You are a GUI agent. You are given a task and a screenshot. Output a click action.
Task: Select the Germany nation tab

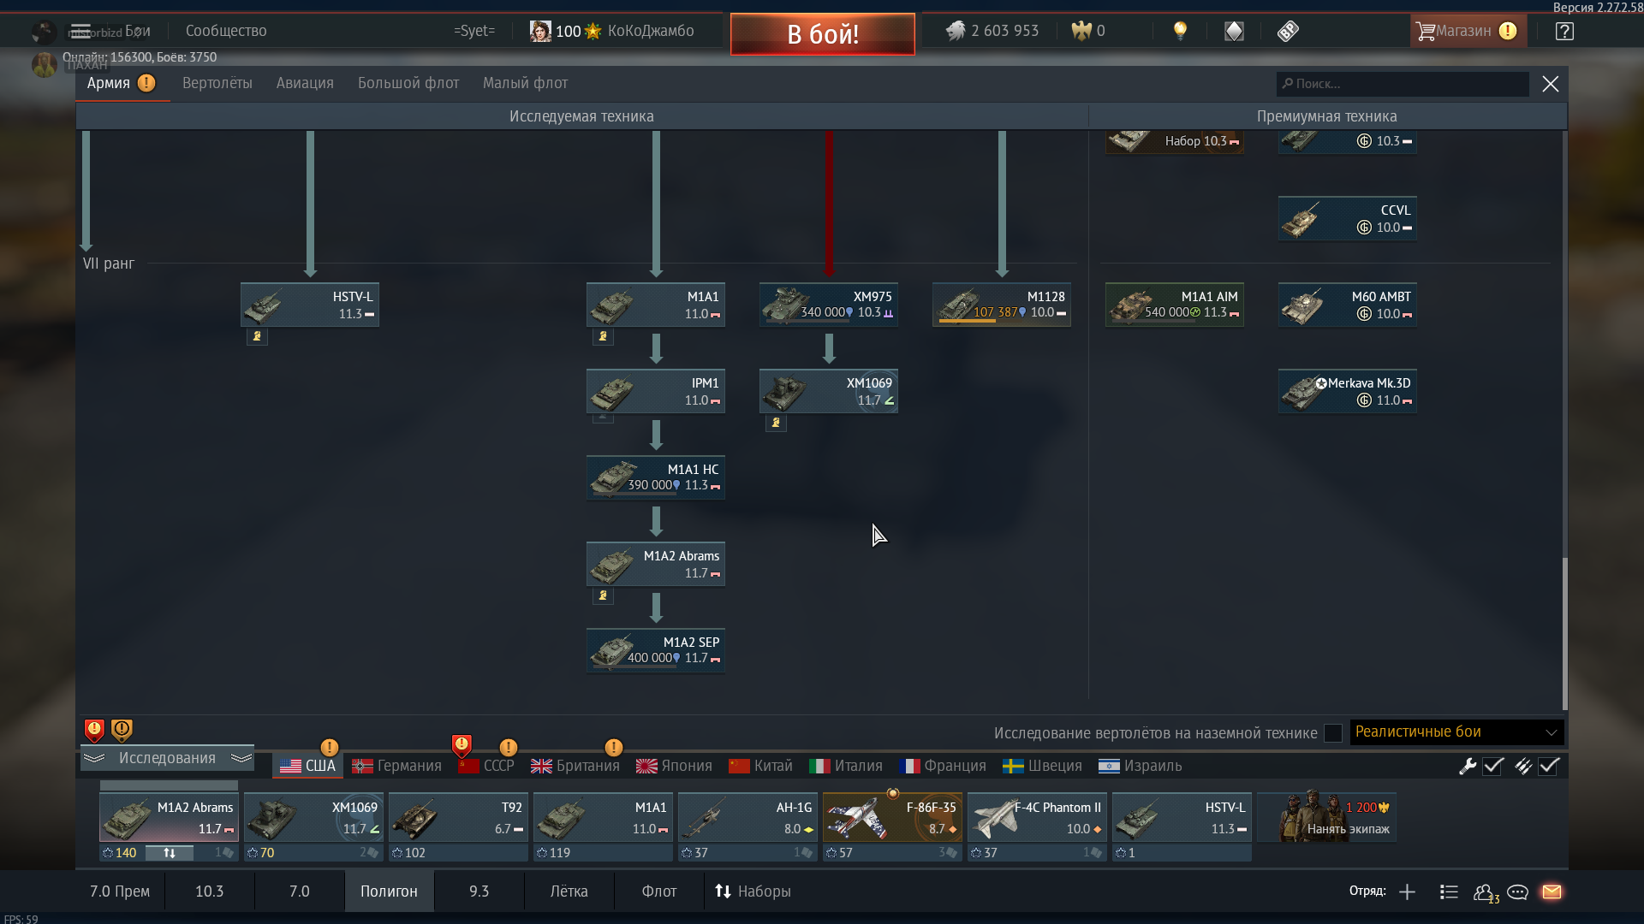[x=396, y=766]
